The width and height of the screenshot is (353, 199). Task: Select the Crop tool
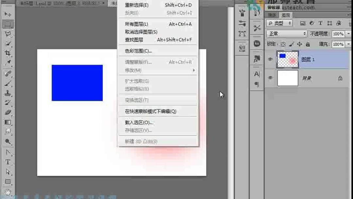(8, 52)
